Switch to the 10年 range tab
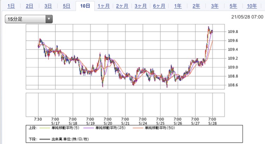 [252, 6]
